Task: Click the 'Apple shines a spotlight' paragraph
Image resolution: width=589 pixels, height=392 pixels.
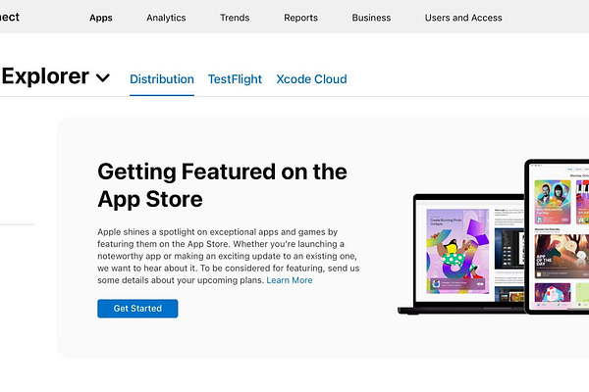Action: (x=229, y=256)
